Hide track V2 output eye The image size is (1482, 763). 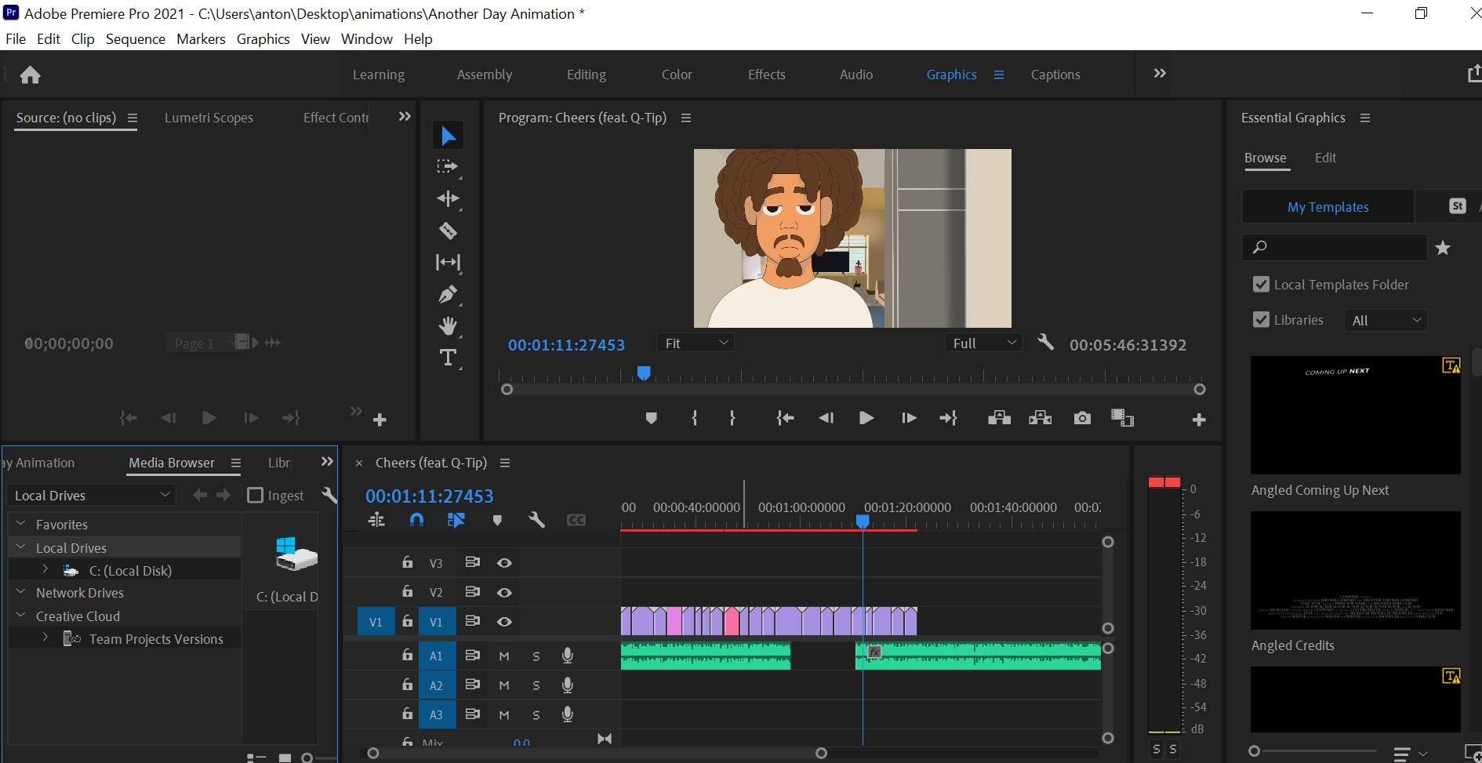point(504,593)
